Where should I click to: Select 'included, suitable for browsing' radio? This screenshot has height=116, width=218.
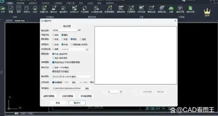tap(53, 58)
